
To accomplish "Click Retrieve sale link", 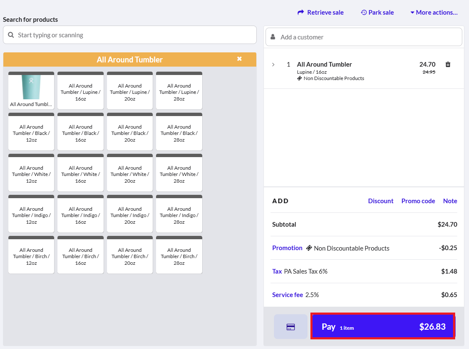I will [326, 13].
